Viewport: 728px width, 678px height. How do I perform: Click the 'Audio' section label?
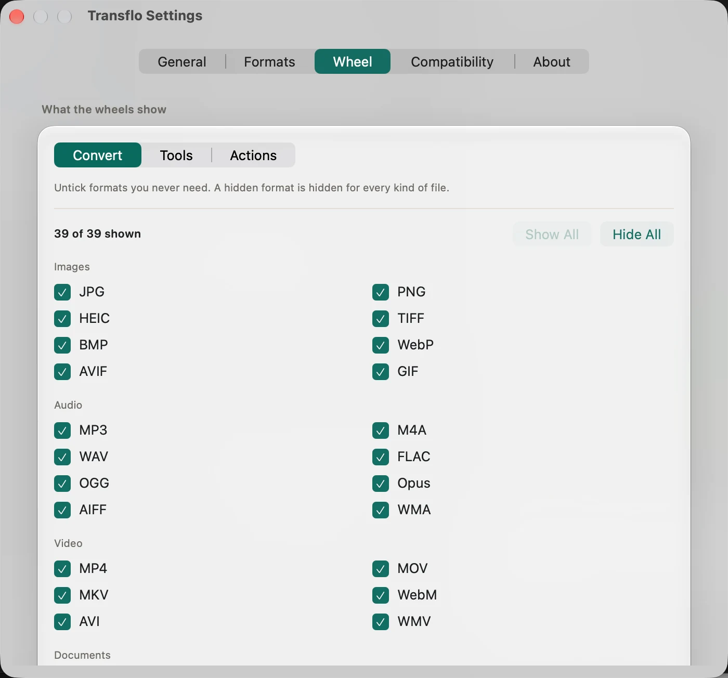coord(68,405)
